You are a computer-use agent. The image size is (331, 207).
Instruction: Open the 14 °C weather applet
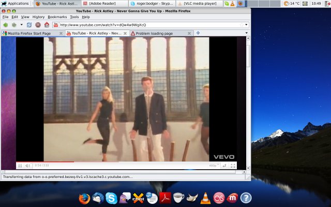click(292, 4)
